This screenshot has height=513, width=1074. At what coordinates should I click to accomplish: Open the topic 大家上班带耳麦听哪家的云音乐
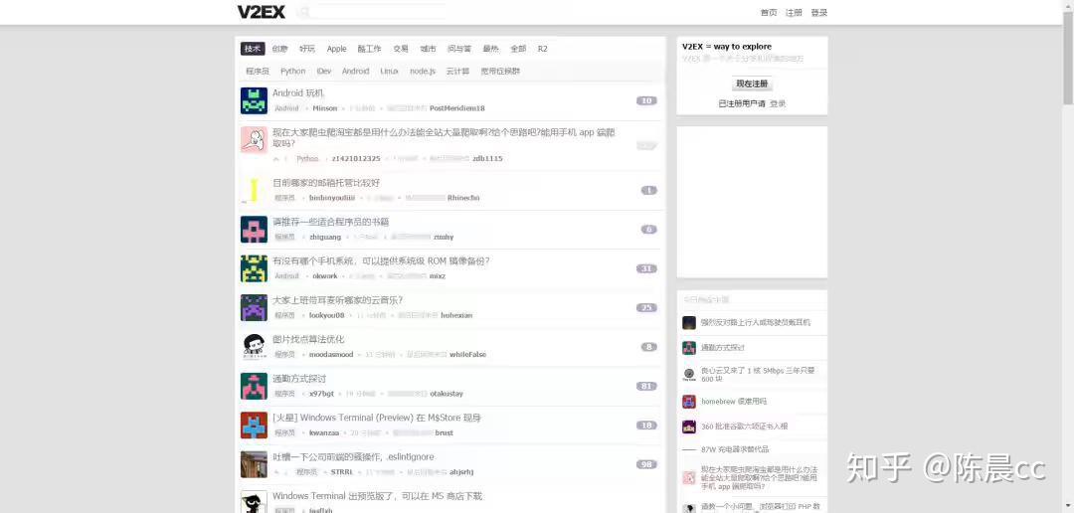338,300
